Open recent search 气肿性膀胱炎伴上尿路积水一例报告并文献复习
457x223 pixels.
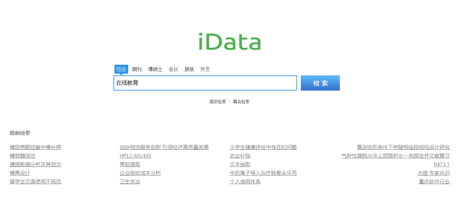tap(396, 156)
